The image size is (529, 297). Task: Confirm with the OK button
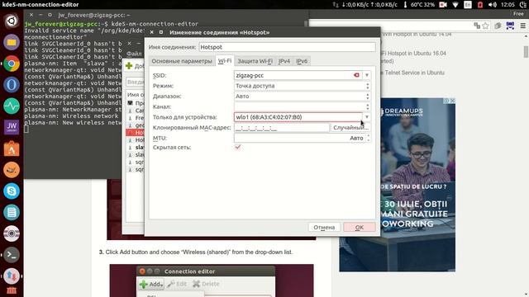point(360,228)
